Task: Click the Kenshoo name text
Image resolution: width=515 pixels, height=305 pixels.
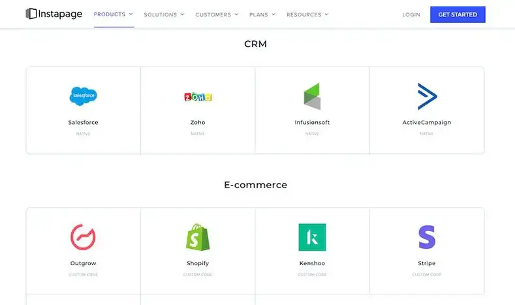Action: [312, 263]
